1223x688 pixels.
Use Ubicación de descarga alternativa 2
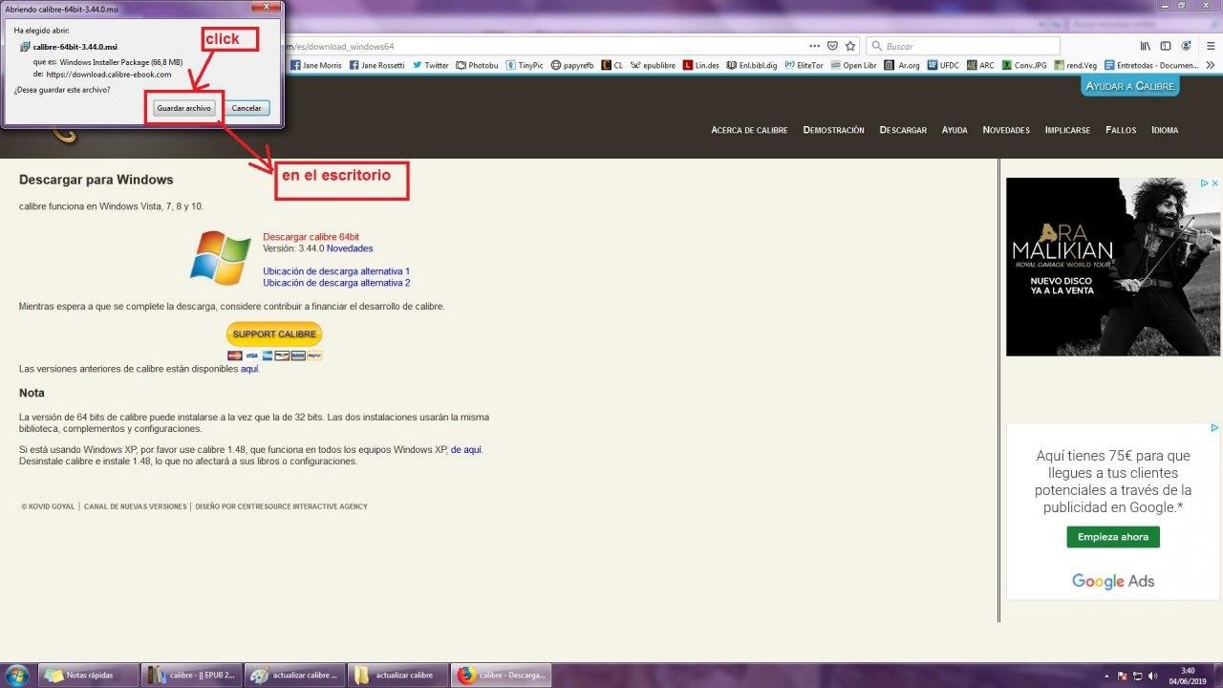pyautogui.click(x=336, y=283)
